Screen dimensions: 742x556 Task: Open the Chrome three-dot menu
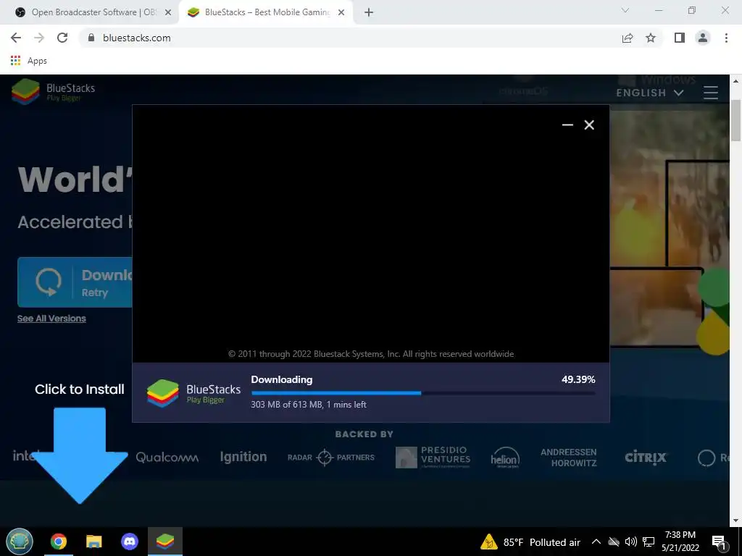click(726, 38)
